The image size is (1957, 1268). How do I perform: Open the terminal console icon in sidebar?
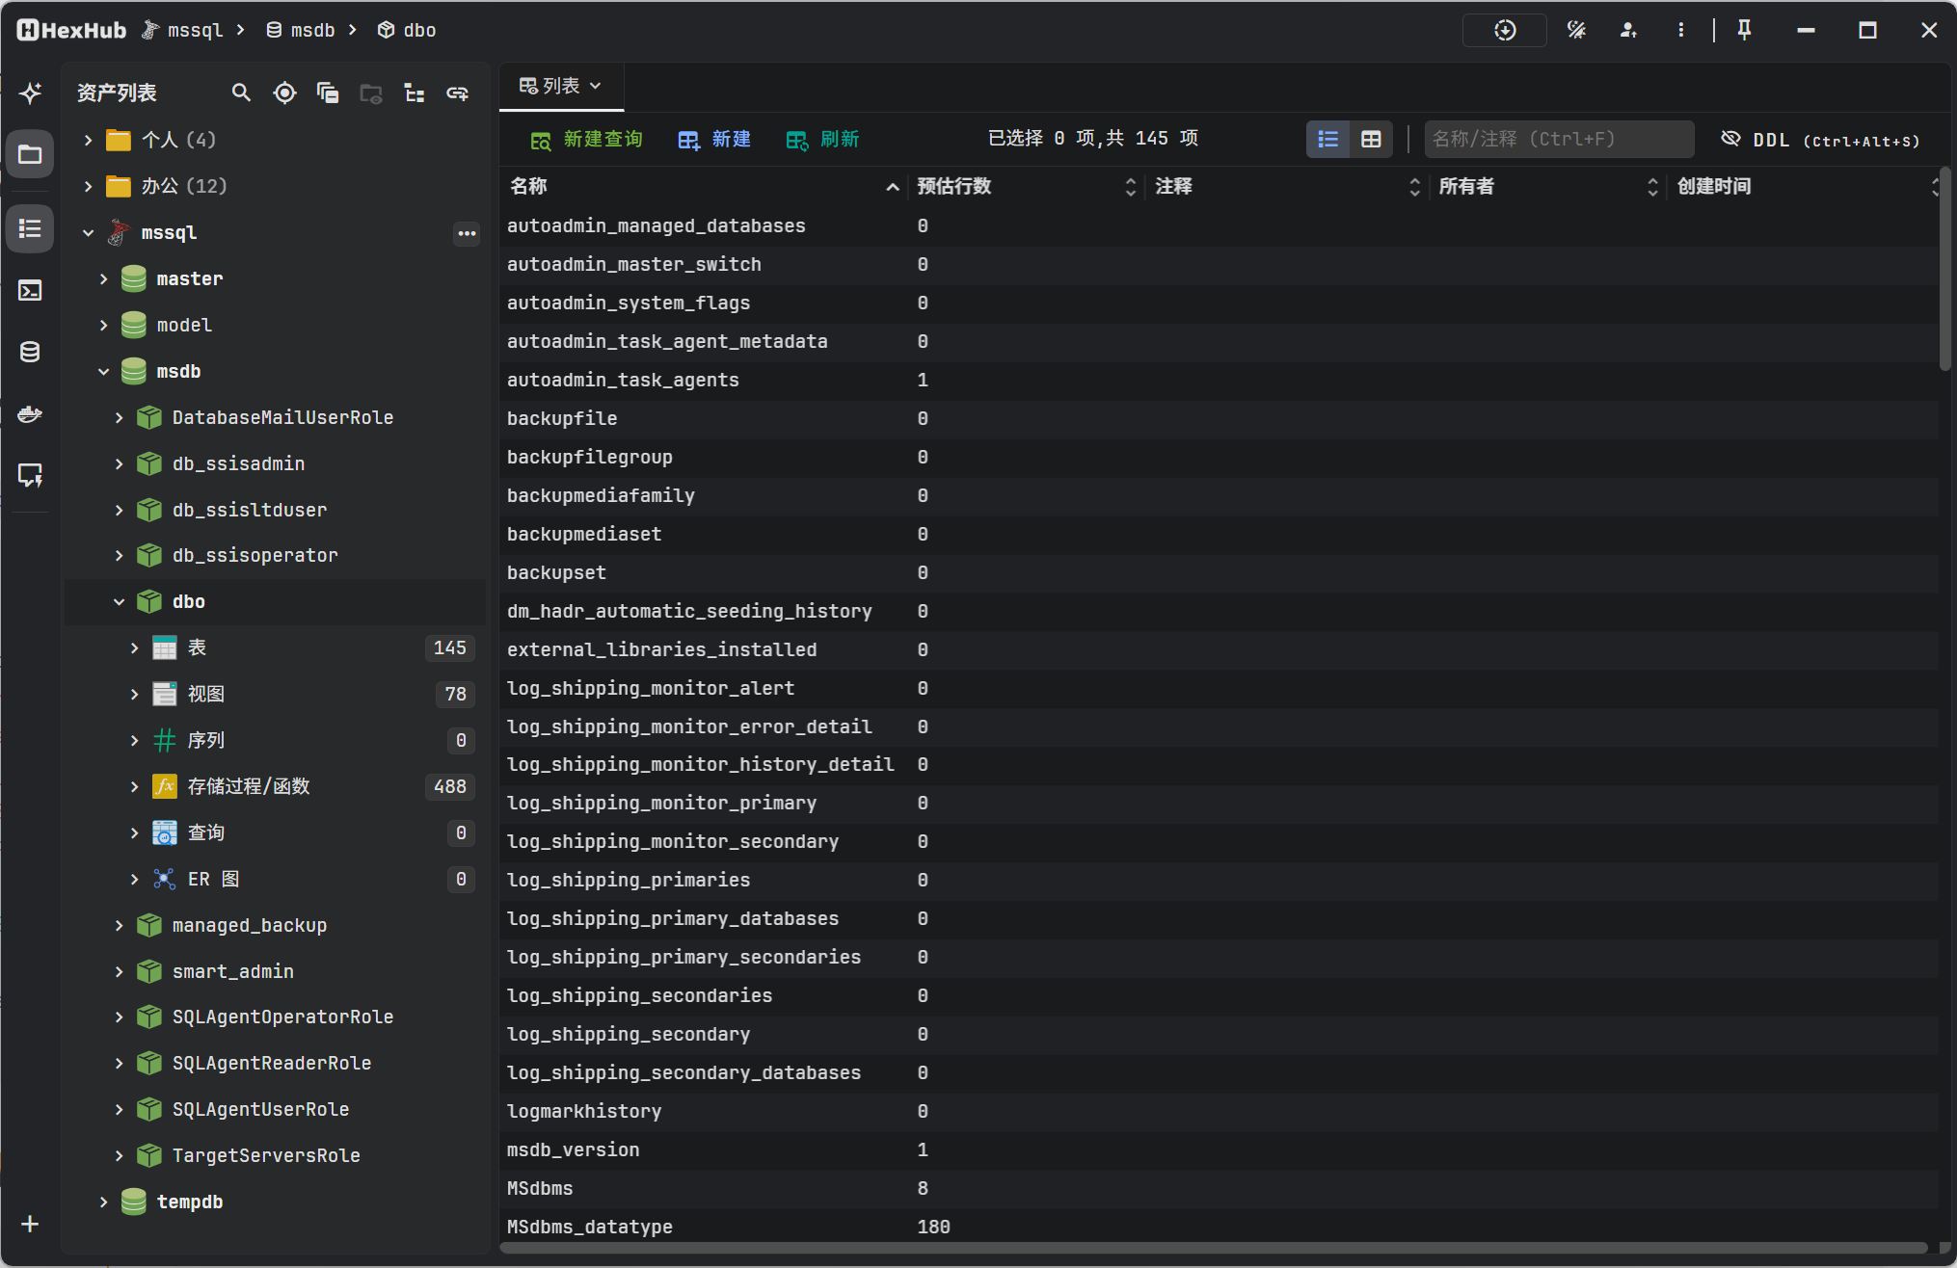30,291
